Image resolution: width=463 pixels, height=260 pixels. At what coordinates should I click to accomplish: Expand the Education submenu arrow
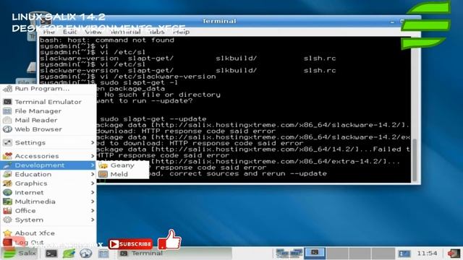[x=93, y=174]
